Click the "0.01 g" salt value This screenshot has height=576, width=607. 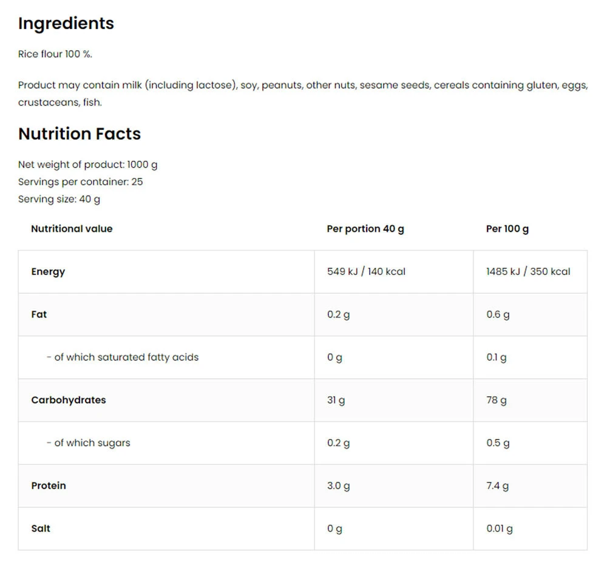500,529
